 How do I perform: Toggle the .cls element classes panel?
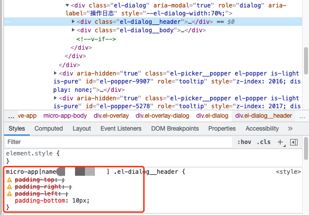click(x=264, y=142)
